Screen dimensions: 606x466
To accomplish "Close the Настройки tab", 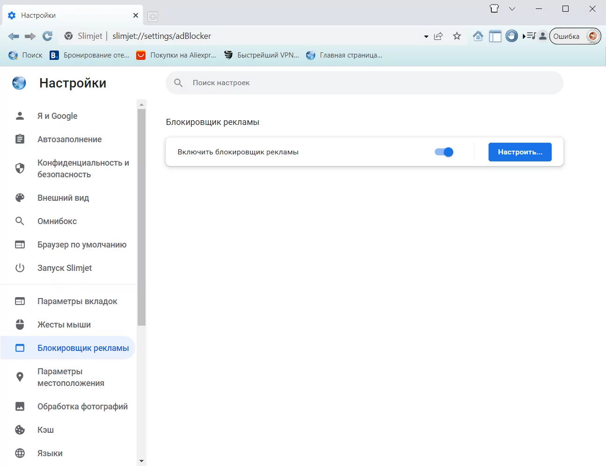I will pos(136,15).
